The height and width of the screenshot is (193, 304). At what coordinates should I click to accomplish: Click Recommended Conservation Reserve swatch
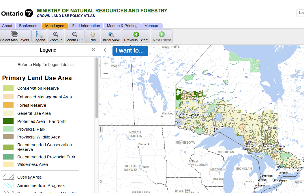[x=8, y=147]
